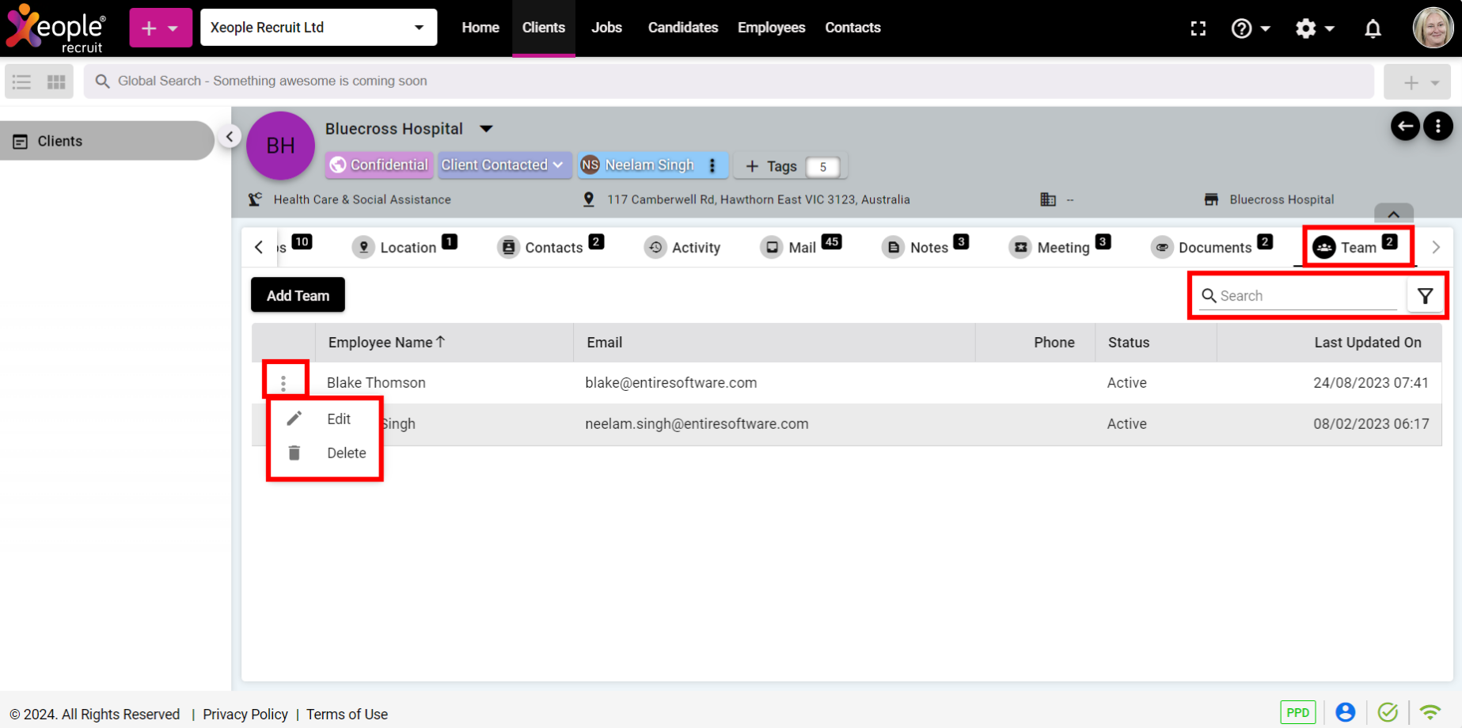Open the Mail tab
1462x728 pixels.
pos(801,247)
